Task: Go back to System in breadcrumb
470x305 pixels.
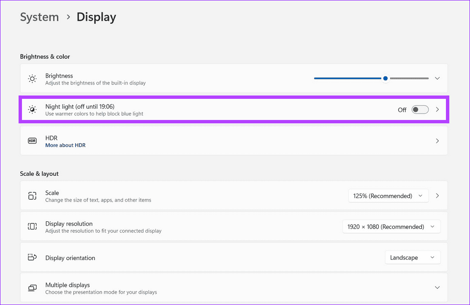Action: pos(39,17)
